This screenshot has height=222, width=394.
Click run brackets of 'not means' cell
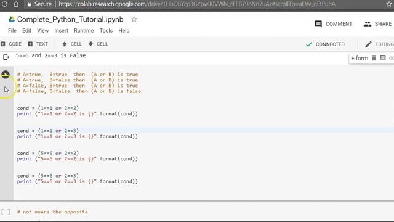(6, 212)
